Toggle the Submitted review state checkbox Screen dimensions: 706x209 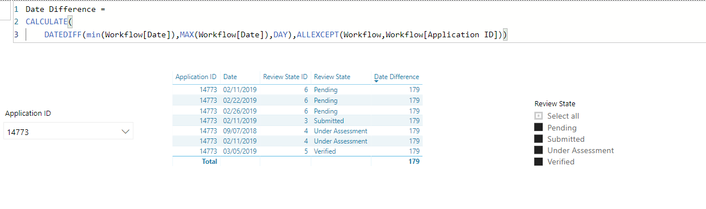click(538, 139)
